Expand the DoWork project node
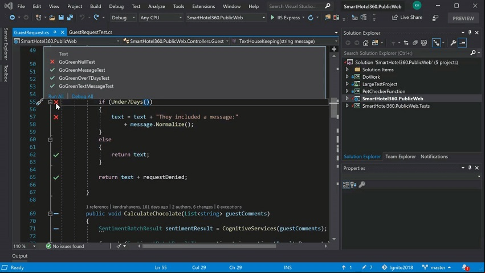The height and width of the screenshot is (273, 485). (347, 77)
